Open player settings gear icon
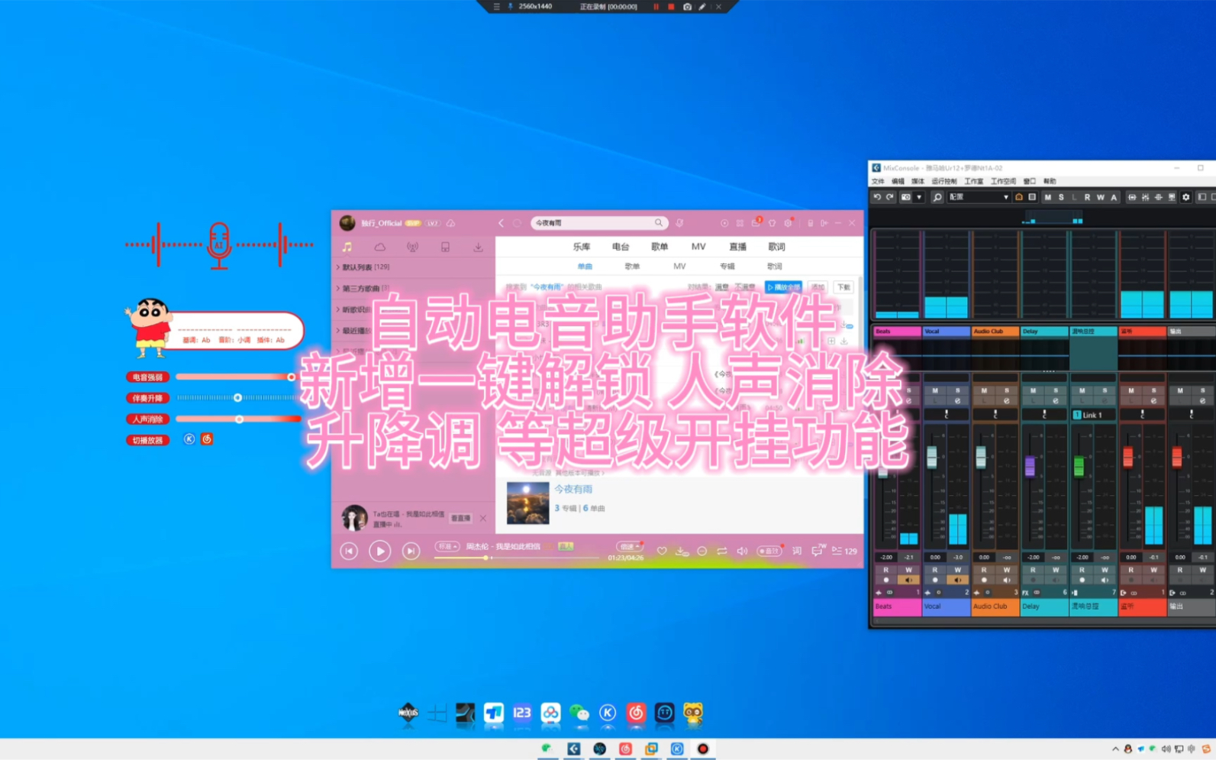Image resolution: width=1216 pixels, height=760 pixels. (788, 223)
